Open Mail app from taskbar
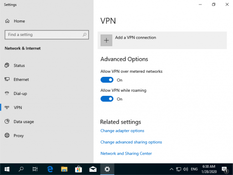This screenshot has width=233, height=175. click(x=93, y=169)
